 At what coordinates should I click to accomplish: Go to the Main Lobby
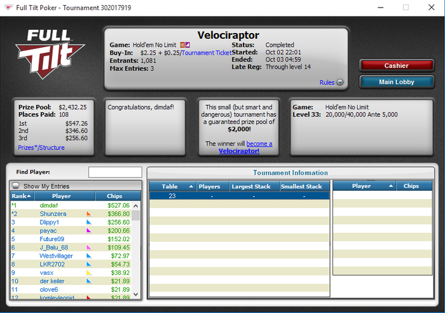point(397,82)
